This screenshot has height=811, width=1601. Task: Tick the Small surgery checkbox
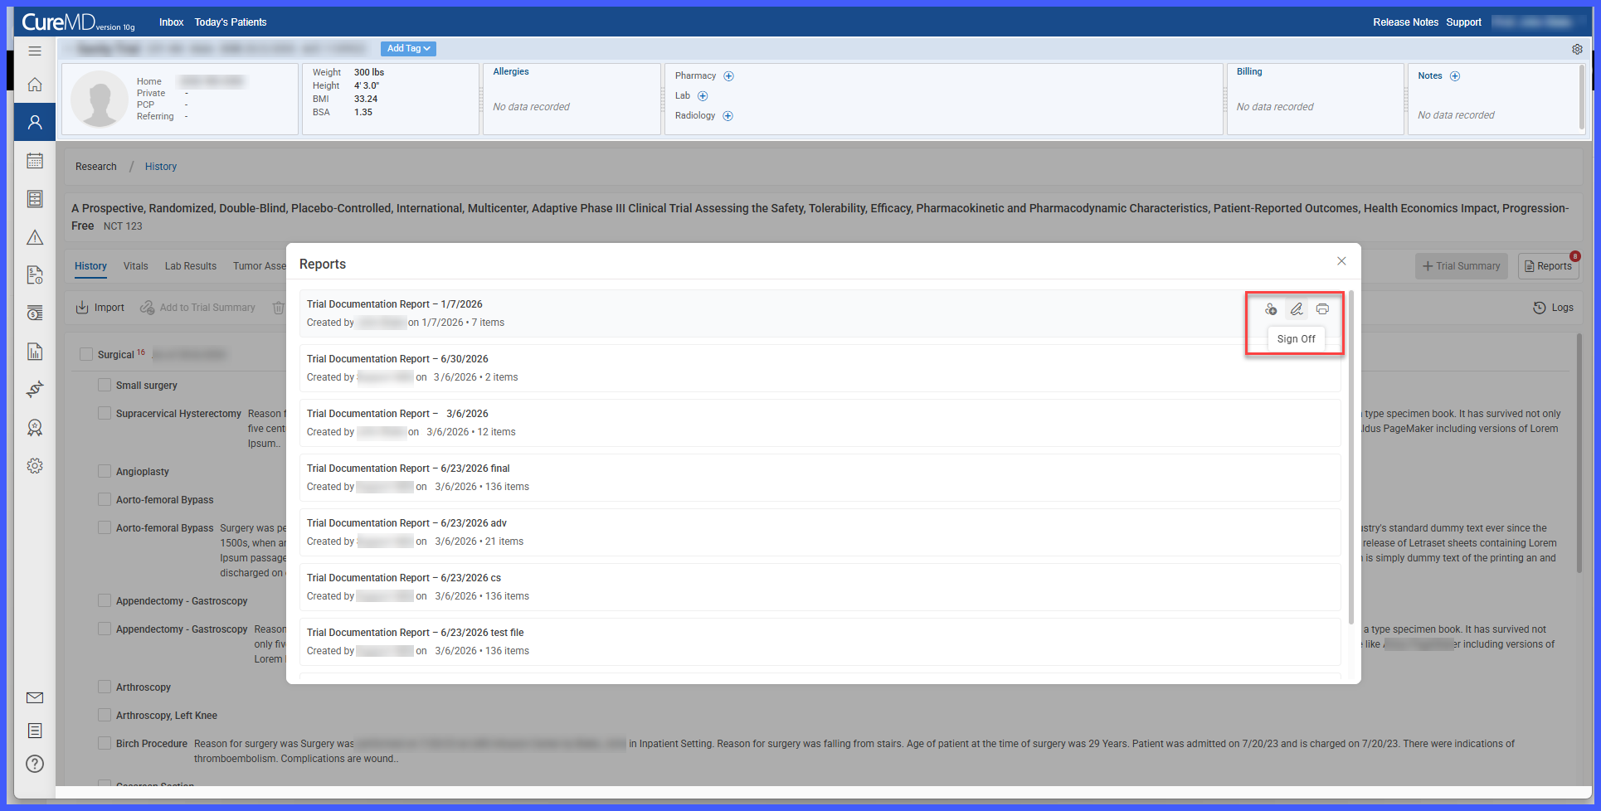coord(105,385)
